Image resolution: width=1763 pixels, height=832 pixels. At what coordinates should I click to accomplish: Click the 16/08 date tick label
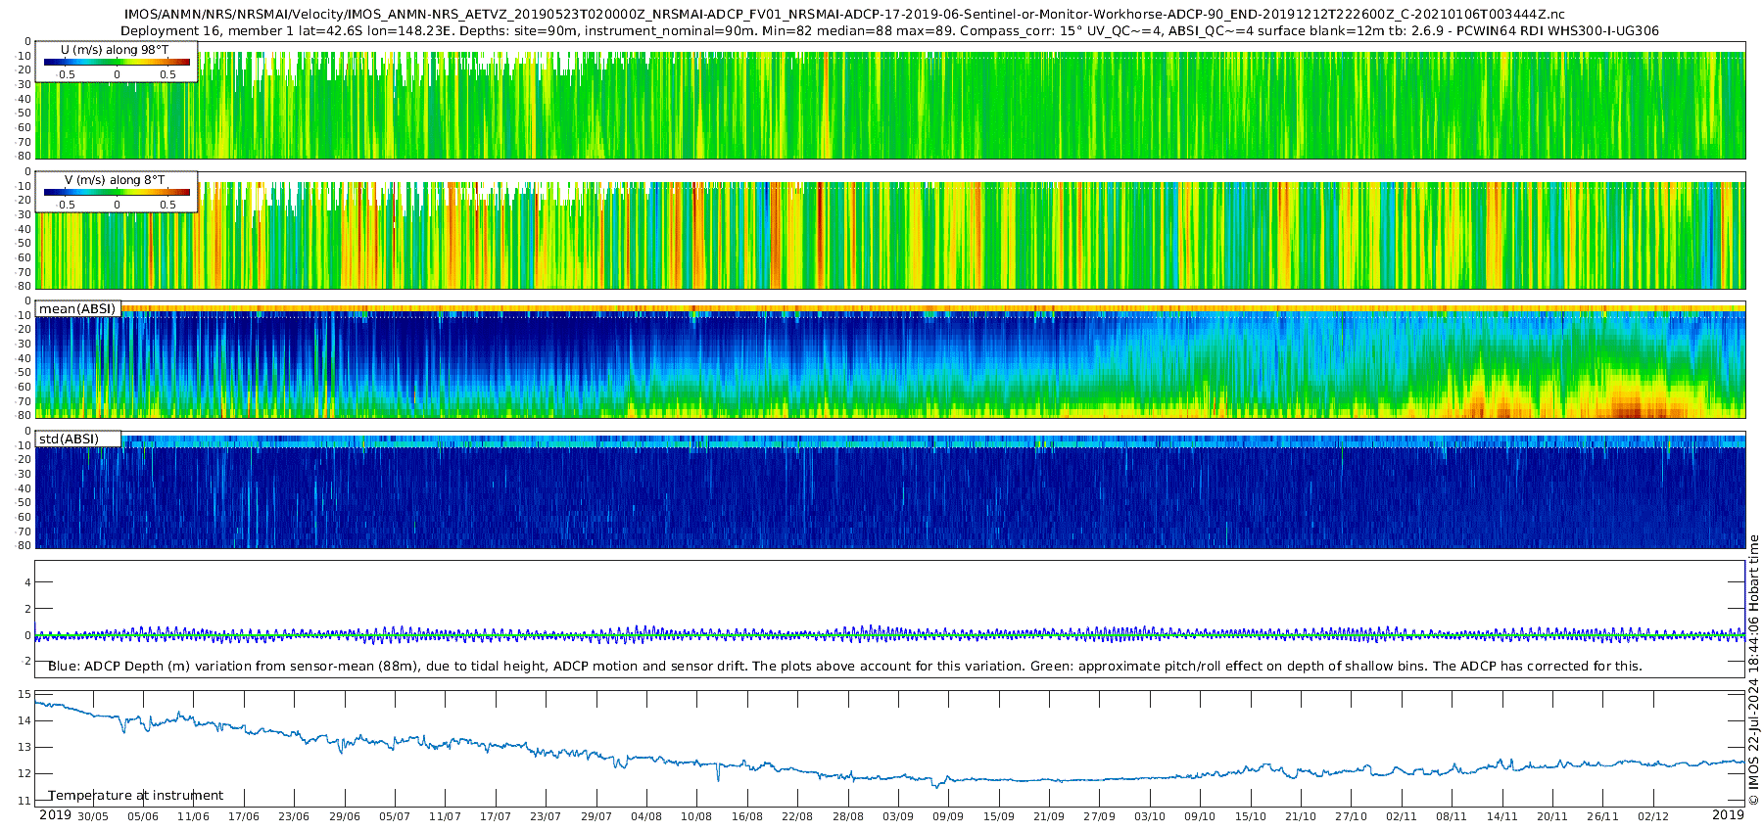click(747, 816)
